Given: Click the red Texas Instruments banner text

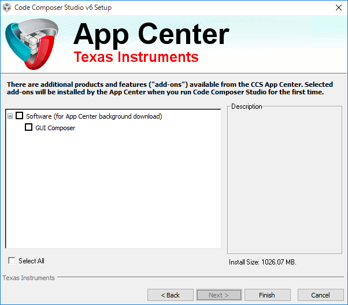Looking at the screenshot, I should pyautogui.click(x=136, y=57).
